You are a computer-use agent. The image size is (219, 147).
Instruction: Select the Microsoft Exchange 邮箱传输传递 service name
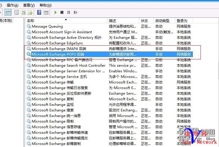coord(60,133)
